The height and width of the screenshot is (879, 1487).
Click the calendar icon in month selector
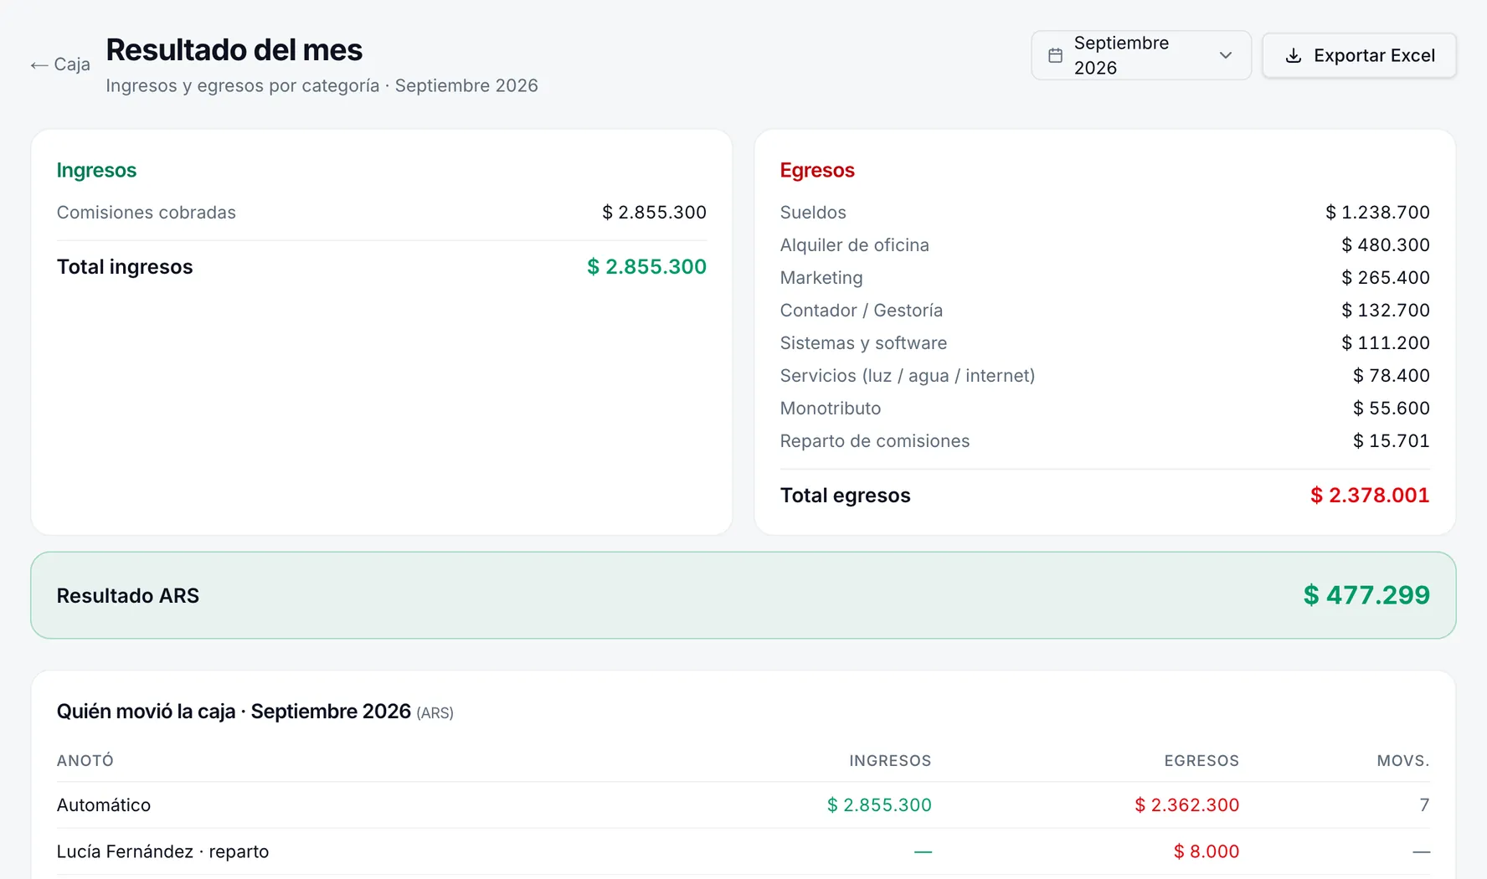click(1055, 55)
